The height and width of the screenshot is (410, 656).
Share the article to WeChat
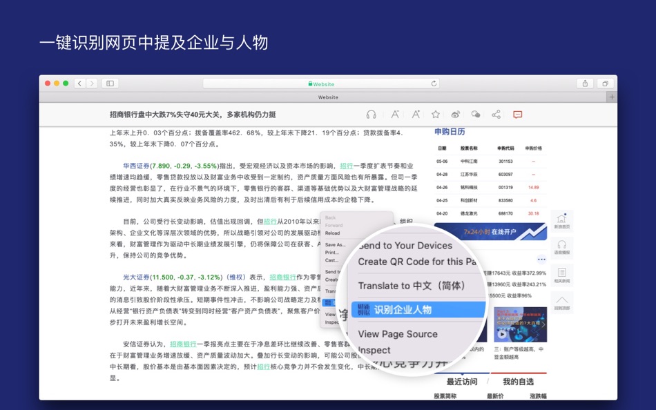click(476, 114)
